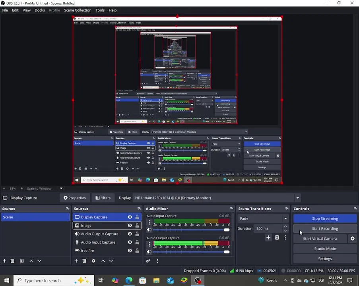Open the View menu
Image resolution: width=359 pixels, height=286 pixels.
27,10
